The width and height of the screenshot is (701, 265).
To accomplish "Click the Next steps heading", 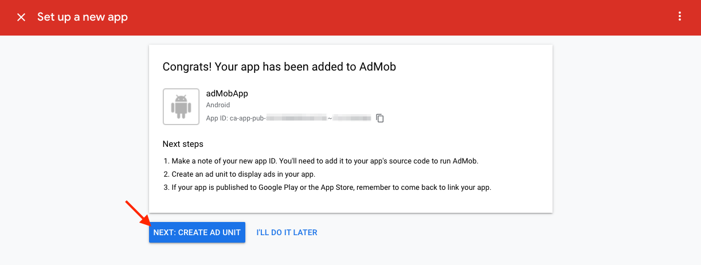I will (x=183, y=144).
